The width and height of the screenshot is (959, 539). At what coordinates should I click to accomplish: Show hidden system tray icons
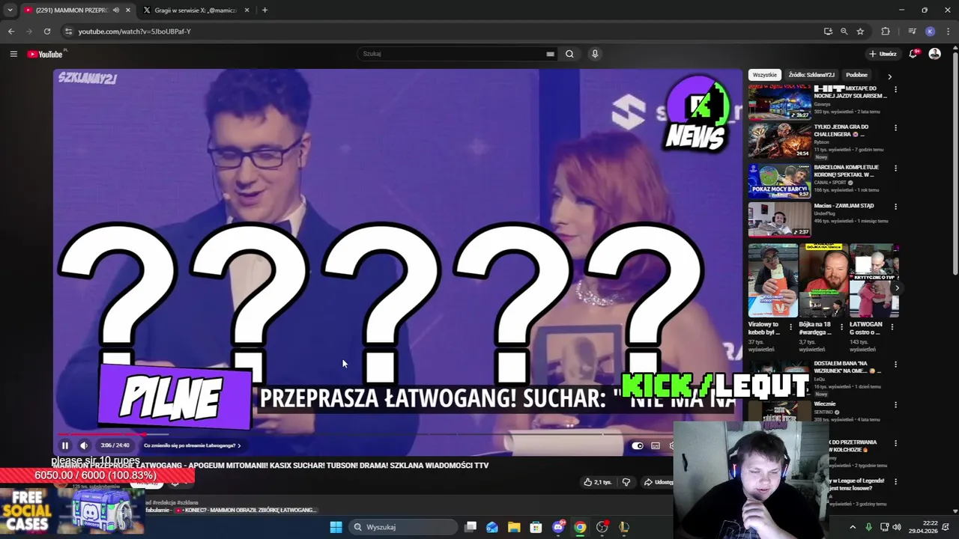(x=853, y=527)
